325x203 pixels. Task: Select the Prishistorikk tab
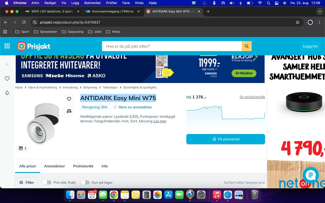point(83,166)
